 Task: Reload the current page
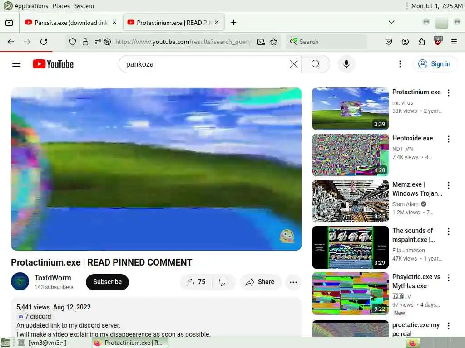pos(44,42)
